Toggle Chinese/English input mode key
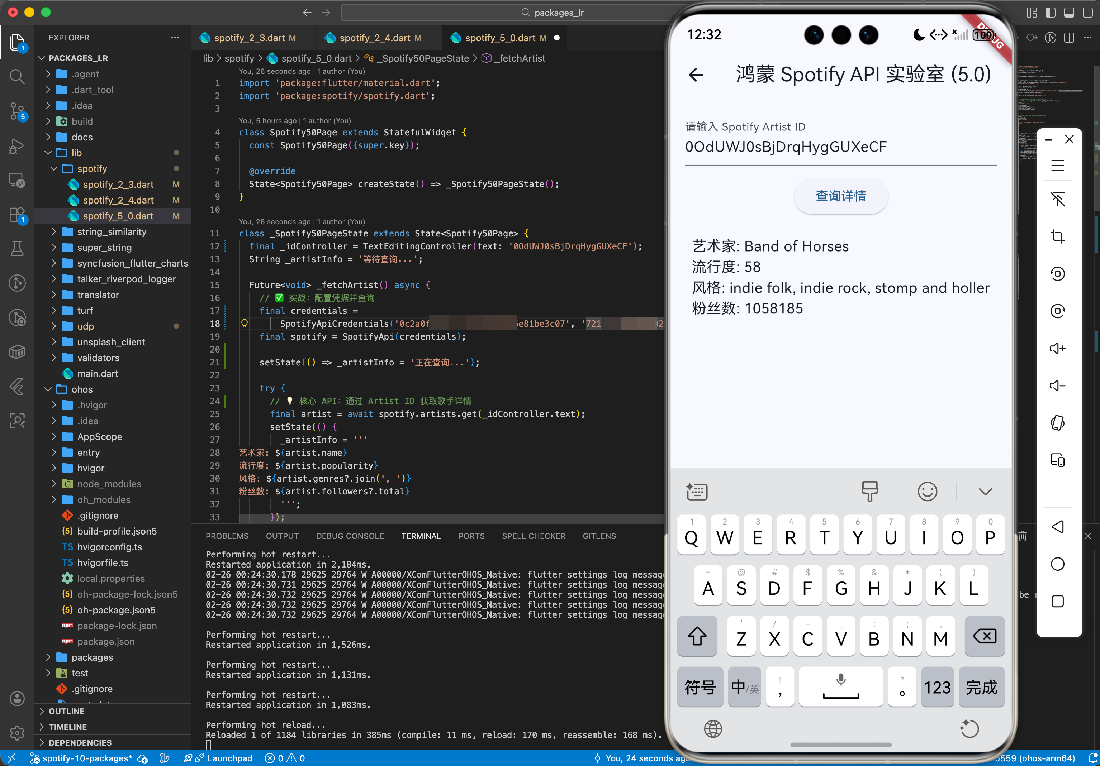 pyautogui.click(x=744, y=687)
